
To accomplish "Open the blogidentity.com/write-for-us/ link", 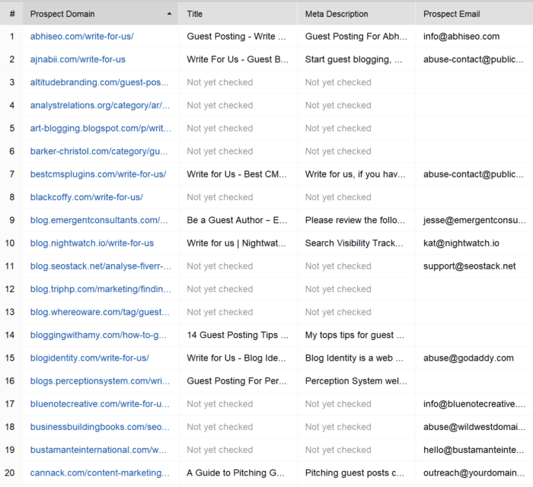I will point(89,358).
